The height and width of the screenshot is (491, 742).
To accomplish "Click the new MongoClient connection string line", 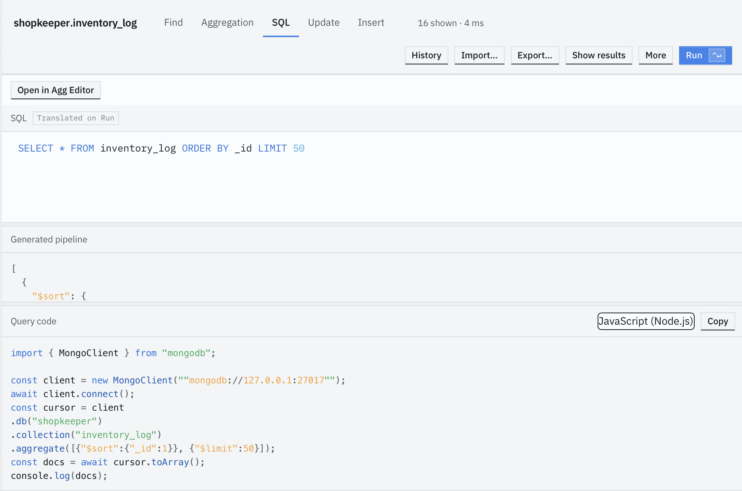I will click(178, 380).
